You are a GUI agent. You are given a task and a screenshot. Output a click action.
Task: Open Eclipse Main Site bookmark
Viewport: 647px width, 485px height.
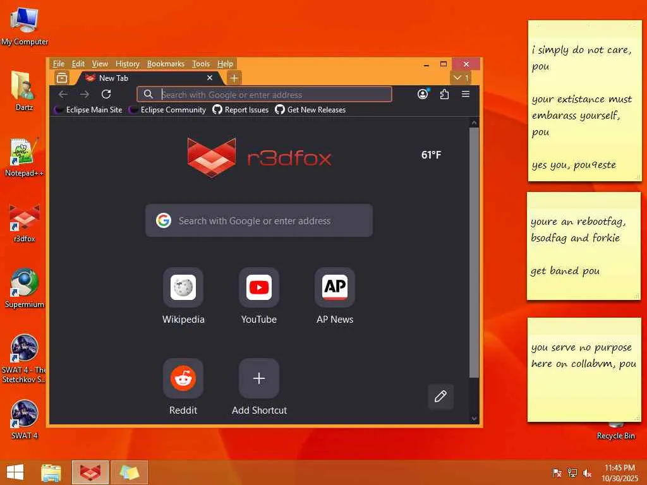tap(88, 110)
